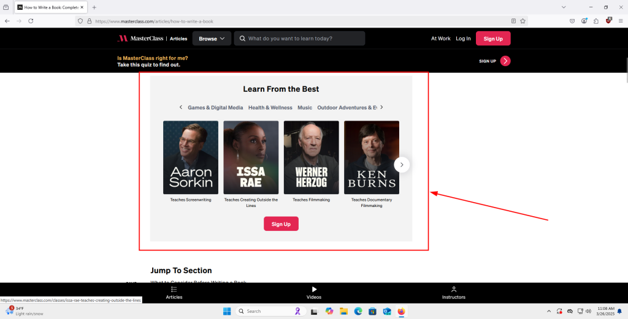This screenshot has height=319, width=628.
Task: Open the Aaron Sorkin class thumbnail
Action: [191, 157]
